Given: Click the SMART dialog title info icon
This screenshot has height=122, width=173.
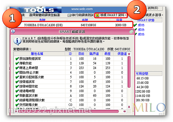Looking at the screenshot, I should [13, 31].
